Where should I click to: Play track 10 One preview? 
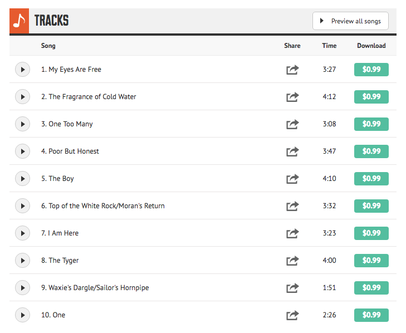(22, 315)
